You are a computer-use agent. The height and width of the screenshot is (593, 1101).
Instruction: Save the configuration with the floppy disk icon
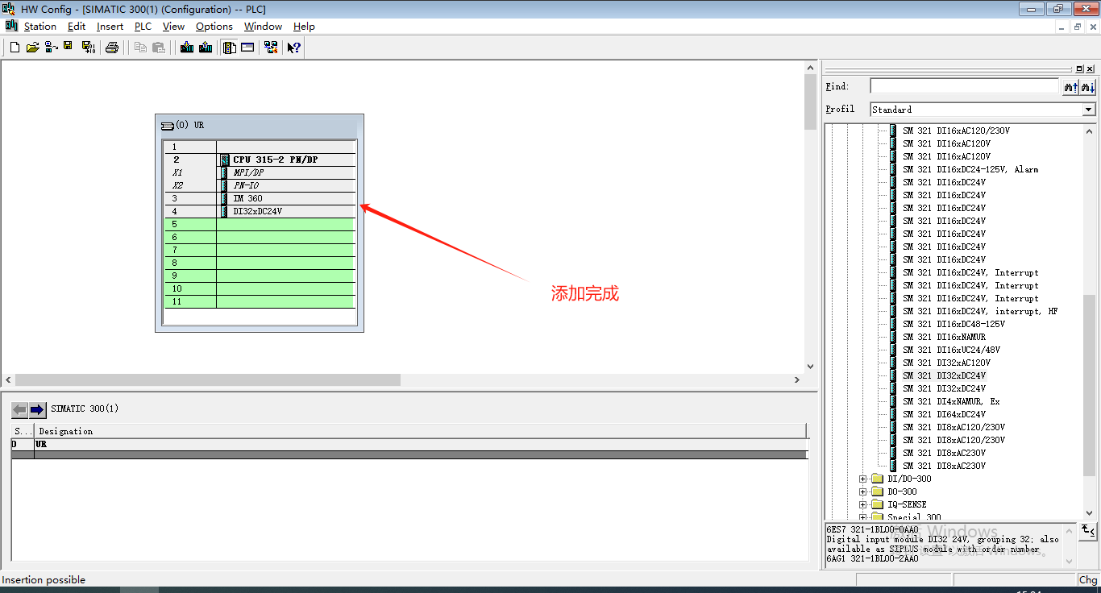click(69, 48)
